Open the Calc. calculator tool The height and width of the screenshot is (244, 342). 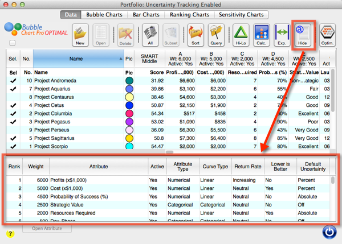pyautogui.click(x=261, y=35)
